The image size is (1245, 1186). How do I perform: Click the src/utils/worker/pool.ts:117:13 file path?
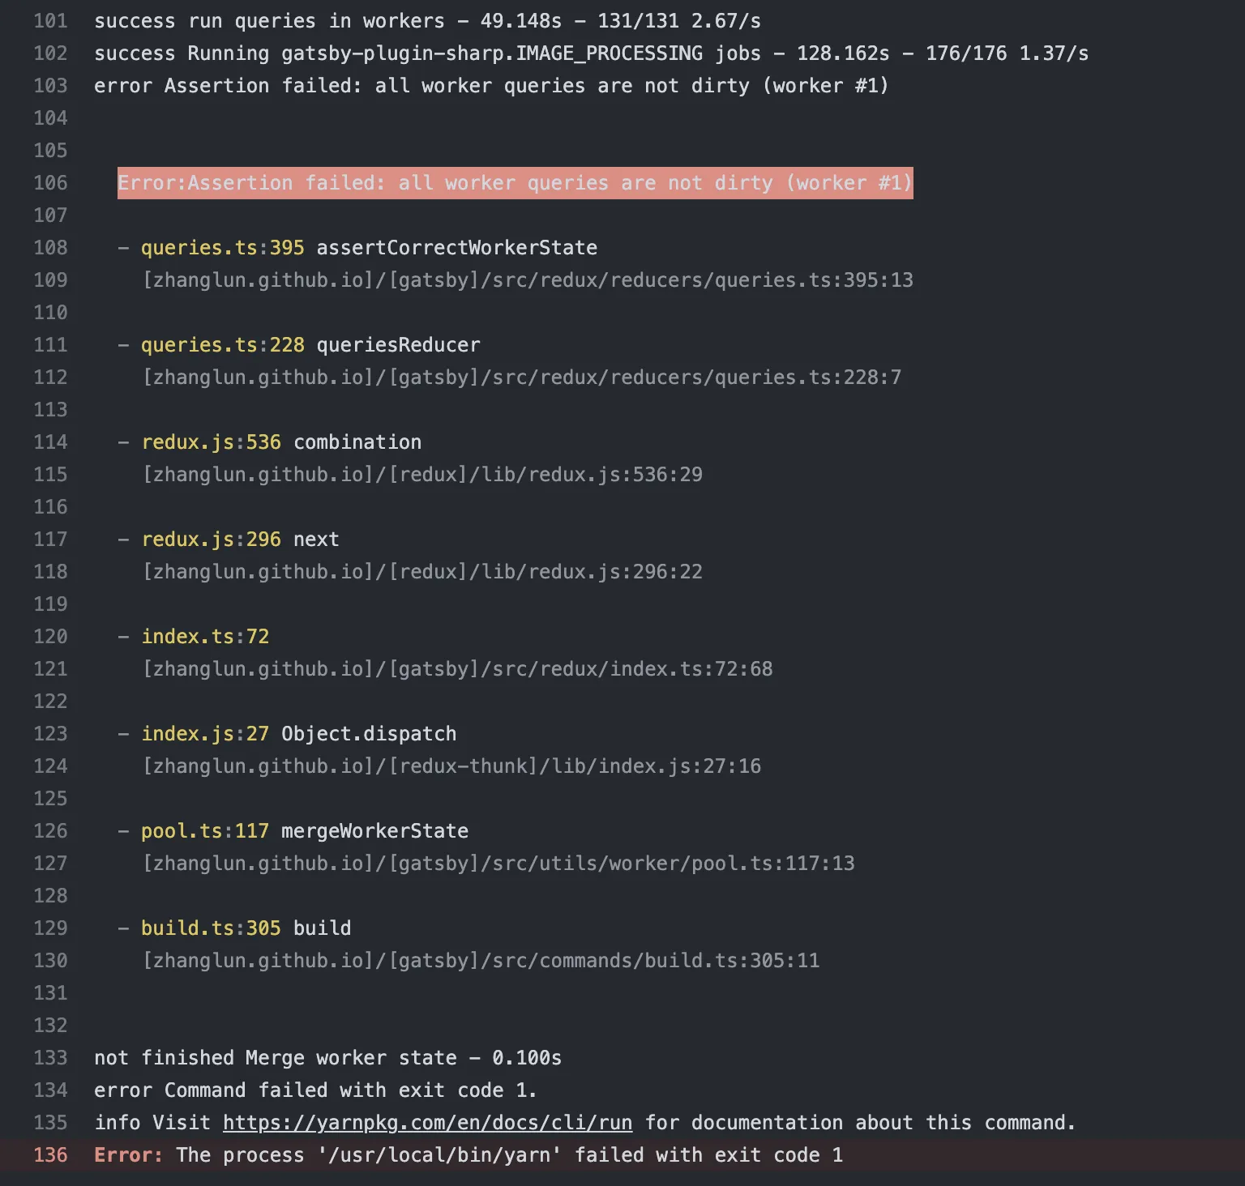[498, 864]
